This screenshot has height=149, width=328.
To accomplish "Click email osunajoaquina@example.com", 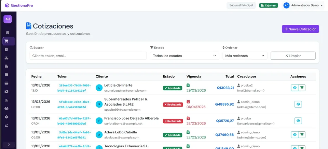I will pos(125,91).
